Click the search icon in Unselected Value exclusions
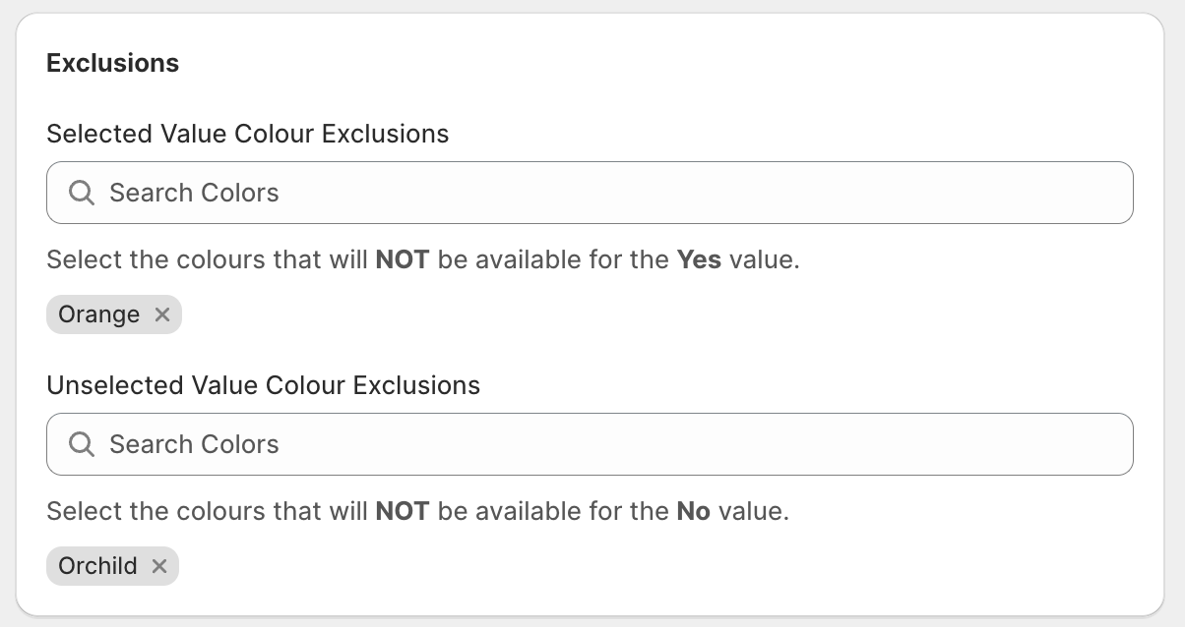This screenshot has height=627, width=1185. [82, 444]
